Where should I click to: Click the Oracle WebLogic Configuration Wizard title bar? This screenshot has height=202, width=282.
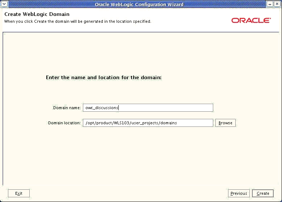[139, 4]
